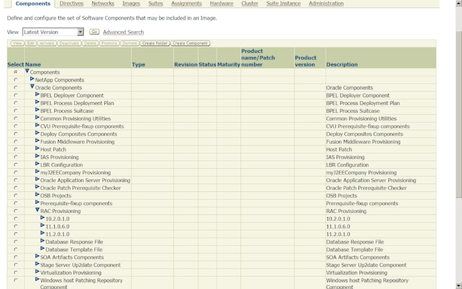The height and width of the screenshot is (289, 462).
Task: Expand the LBR Configuration node
Action: click(37, 164)
